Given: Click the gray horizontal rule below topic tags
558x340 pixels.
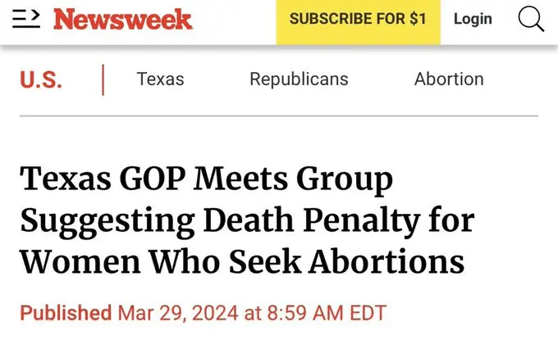Looking at the screenshot, I should 279,116.
